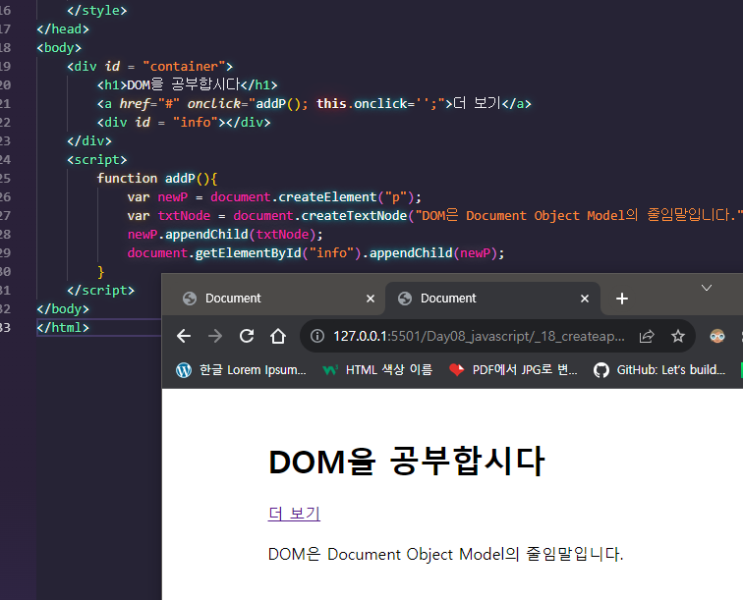This screenshot has width=743, height=600.
Task: Select the second Document tab
Action: (x=492, y=299)
